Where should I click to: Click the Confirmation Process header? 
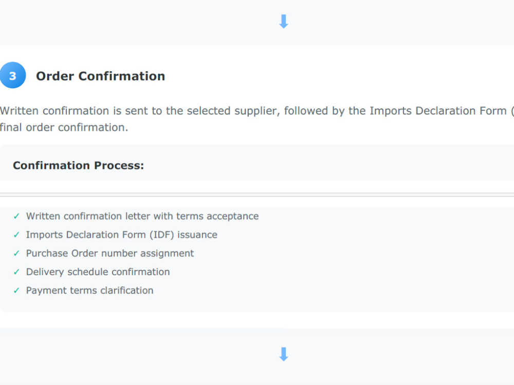[x=78, y=165]
